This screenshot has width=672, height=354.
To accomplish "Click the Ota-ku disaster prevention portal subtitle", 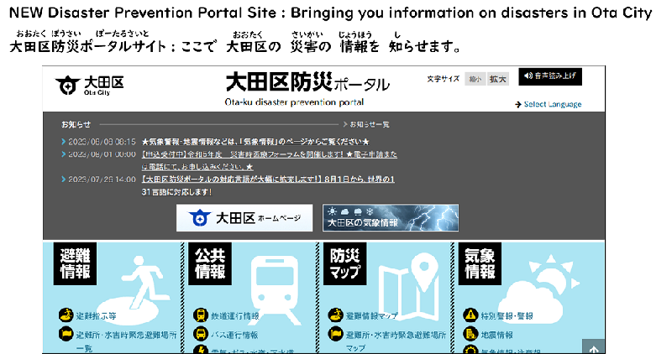I will coord(294,102).
